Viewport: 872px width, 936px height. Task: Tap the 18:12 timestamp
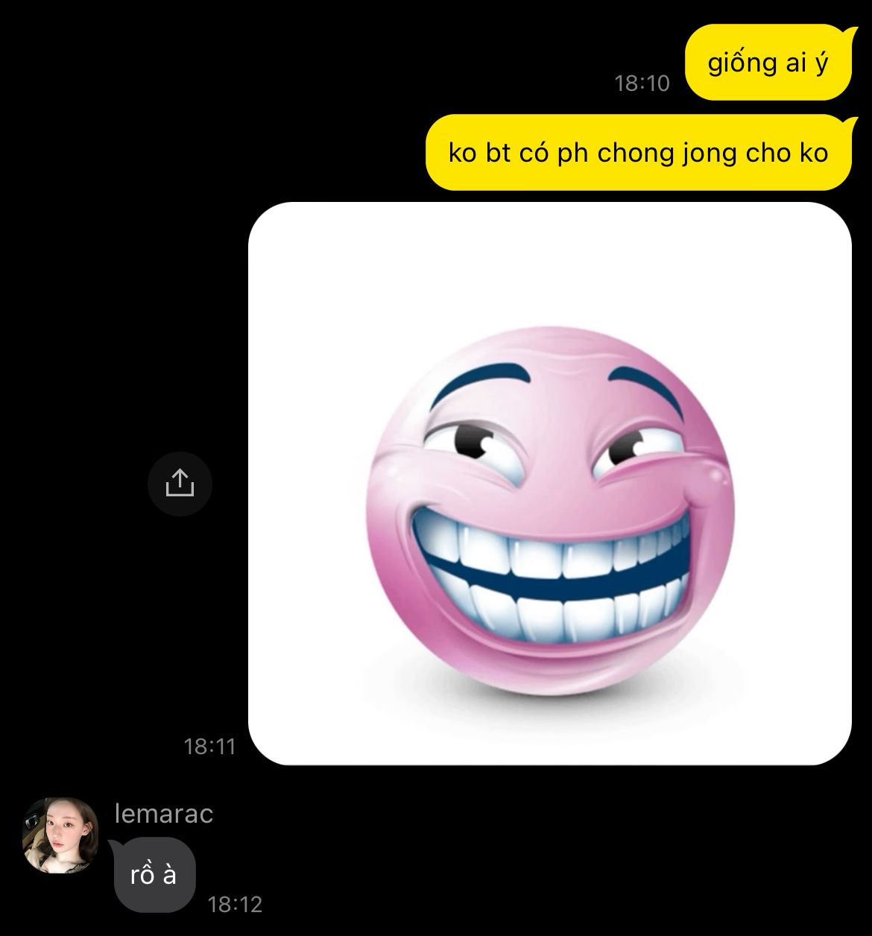coord(235,904)
